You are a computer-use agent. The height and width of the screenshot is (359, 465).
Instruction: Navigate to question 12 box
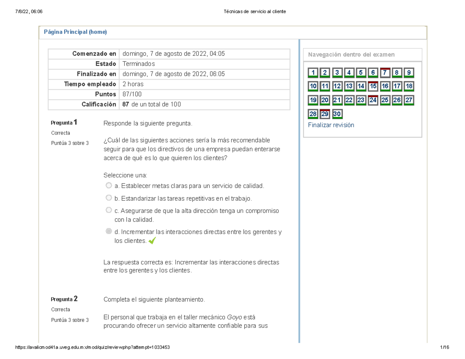click(337, 86)
